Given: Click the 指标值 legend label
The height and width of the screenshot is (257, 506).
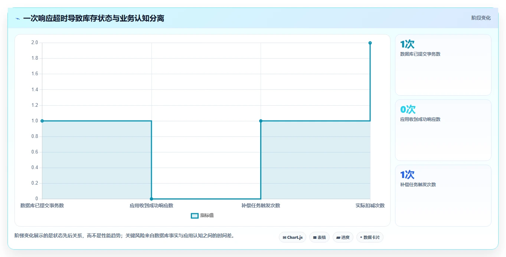Looking at the screenshot, I should click(x=207, y=216).
